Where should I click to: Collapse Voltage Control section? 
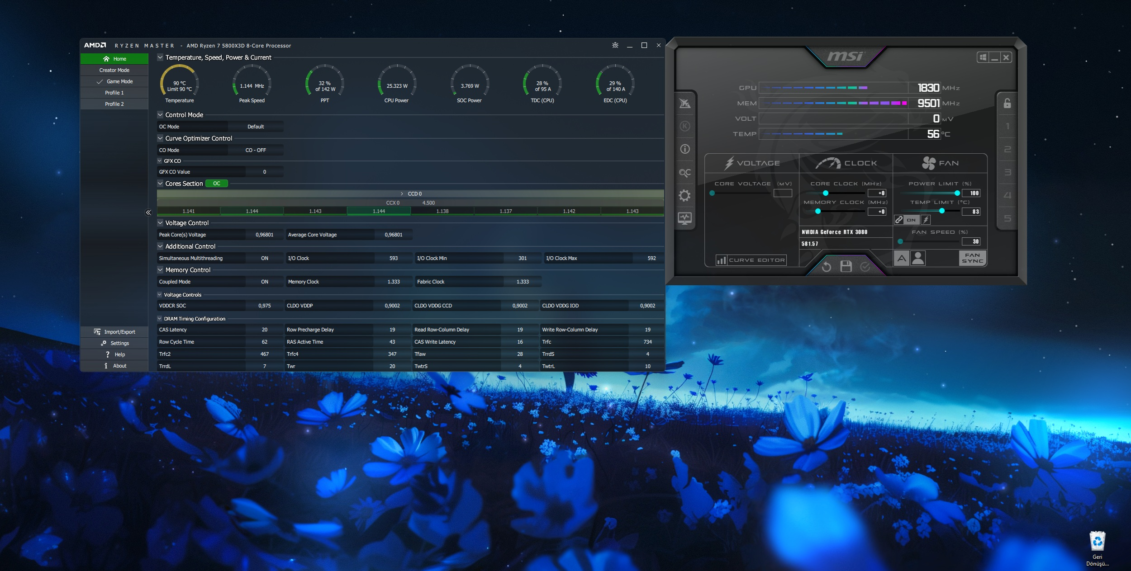tap(160, 223)
